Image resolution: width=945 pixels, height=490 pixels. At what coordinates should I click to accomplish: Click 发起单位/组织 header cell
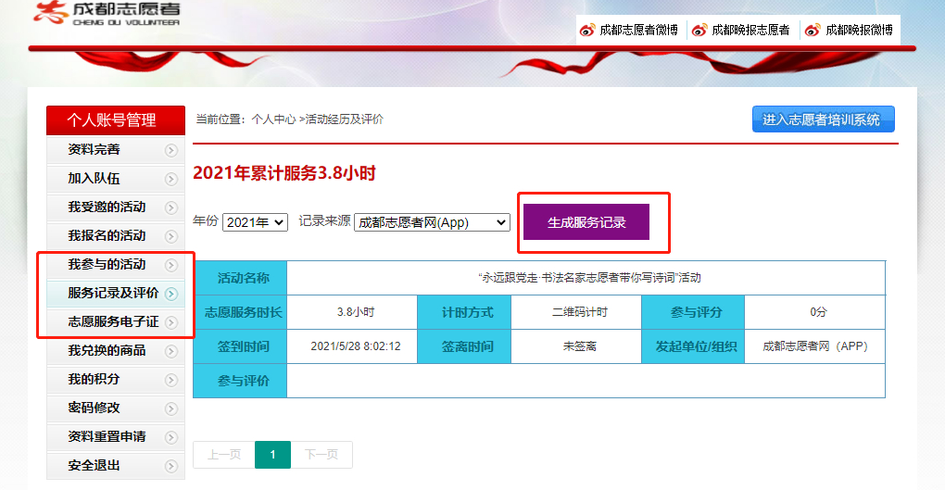coord(693,346)
